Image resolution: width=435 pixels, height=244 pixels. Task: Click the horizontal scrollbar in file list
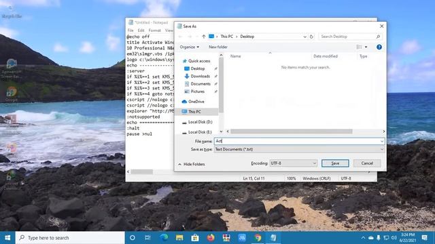point(292,131)
